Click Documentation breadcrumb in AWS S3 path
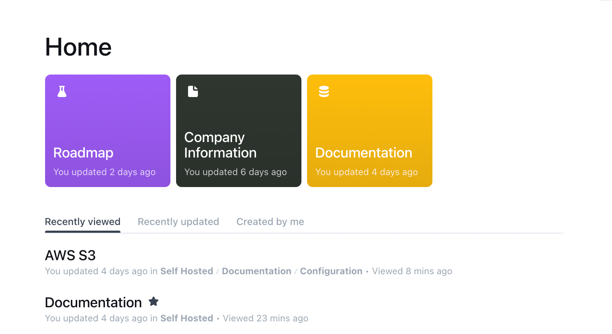This screenshot has height=334, width=612. (x=256, y=271)
